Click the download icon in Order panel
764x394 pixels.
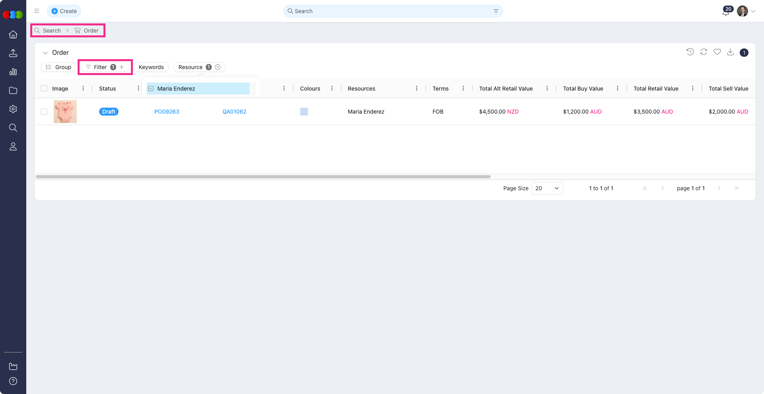tap(730, 52)
